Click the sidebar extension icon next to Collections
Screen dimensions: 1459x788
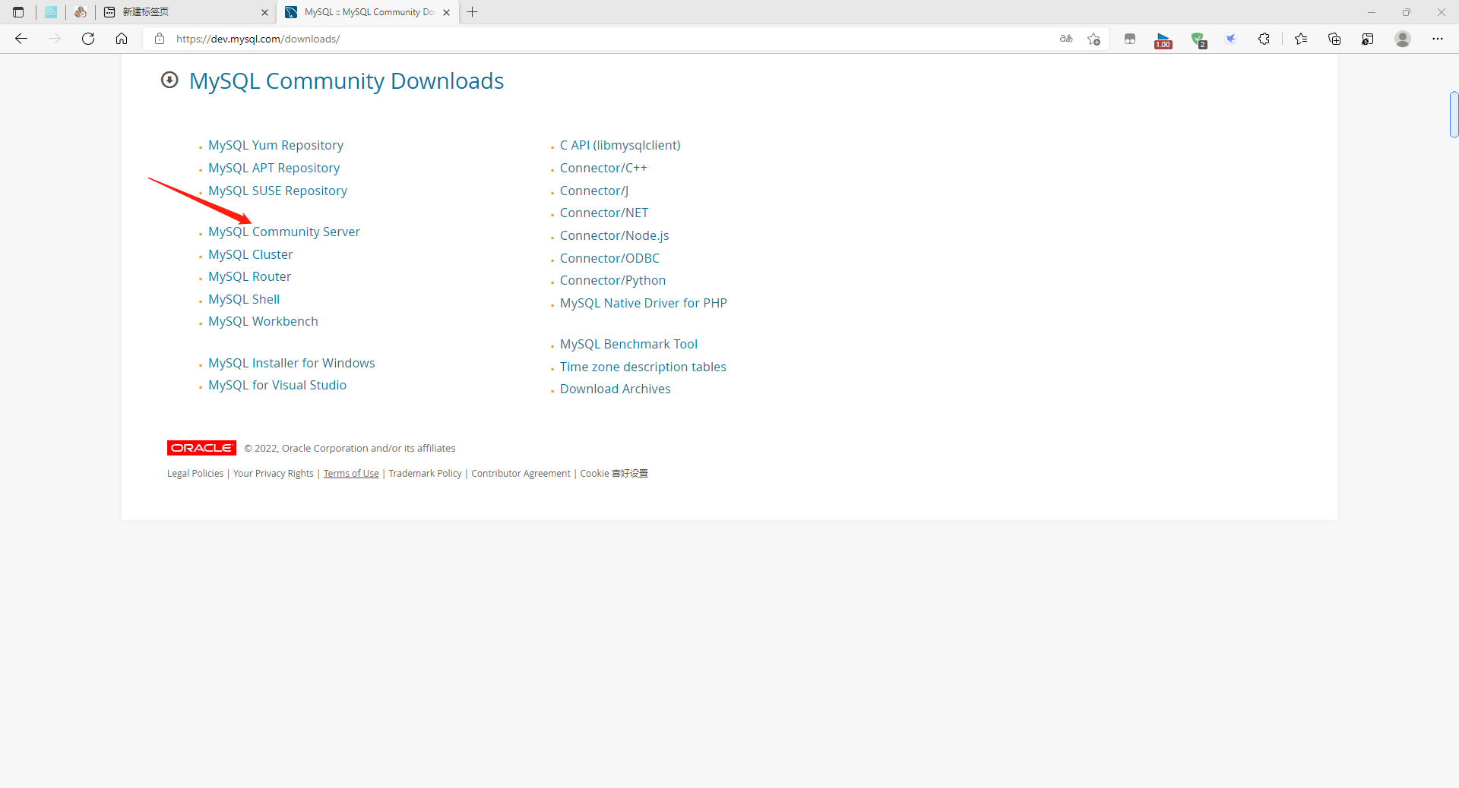[1368, 39]
